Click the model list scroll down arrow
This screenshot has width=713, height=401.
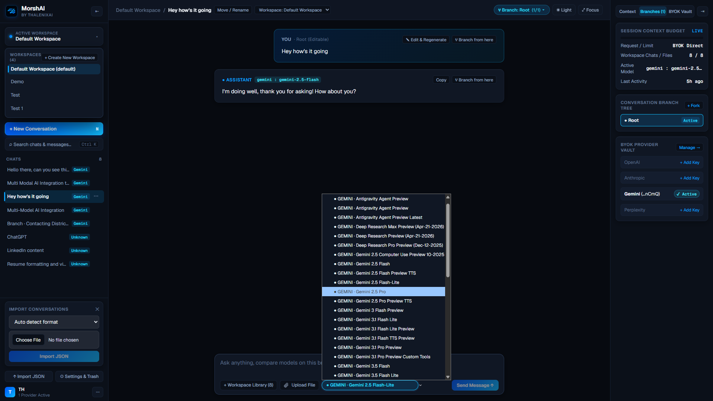click(x=448, y=377)
